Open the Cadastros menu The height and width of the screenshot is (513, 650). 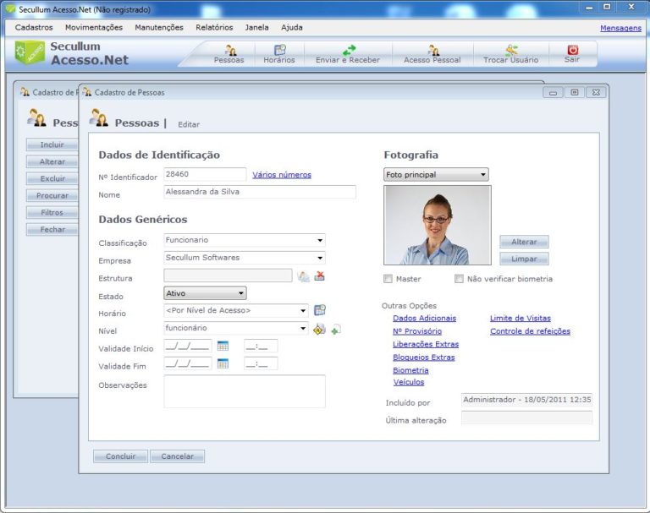(34, 27)
